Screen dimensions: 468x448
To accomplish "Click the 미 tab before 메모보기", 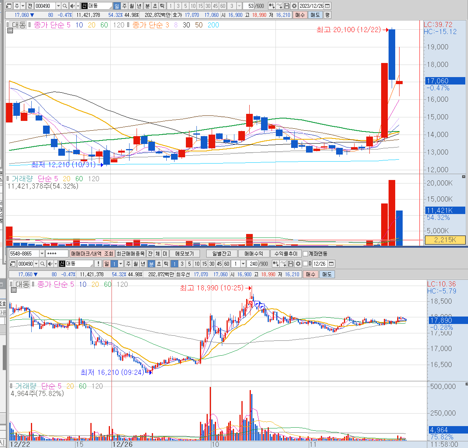I will click(x=165, y=254).
